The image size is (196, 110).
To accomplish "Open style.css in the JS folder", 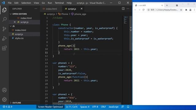I will click(x=19, y=38).
